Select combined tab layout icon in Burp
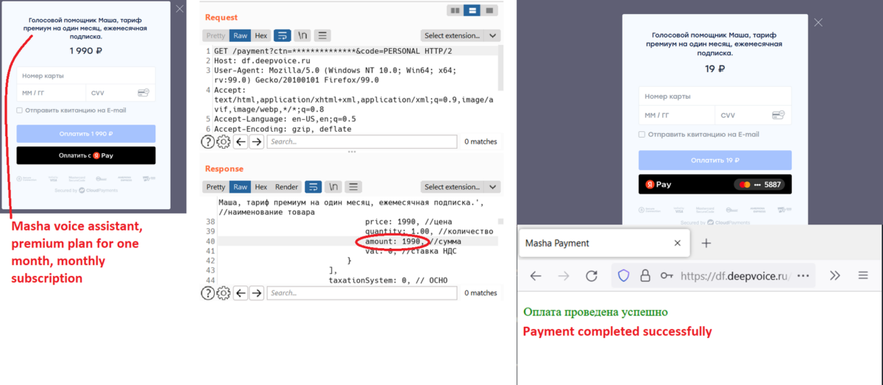883x385 pixels. tap(489, 10)
